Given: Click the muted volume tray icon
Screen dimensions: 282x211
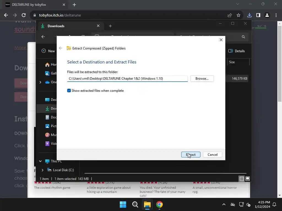Looking at the screenshot, I should [x=248, y=204].
